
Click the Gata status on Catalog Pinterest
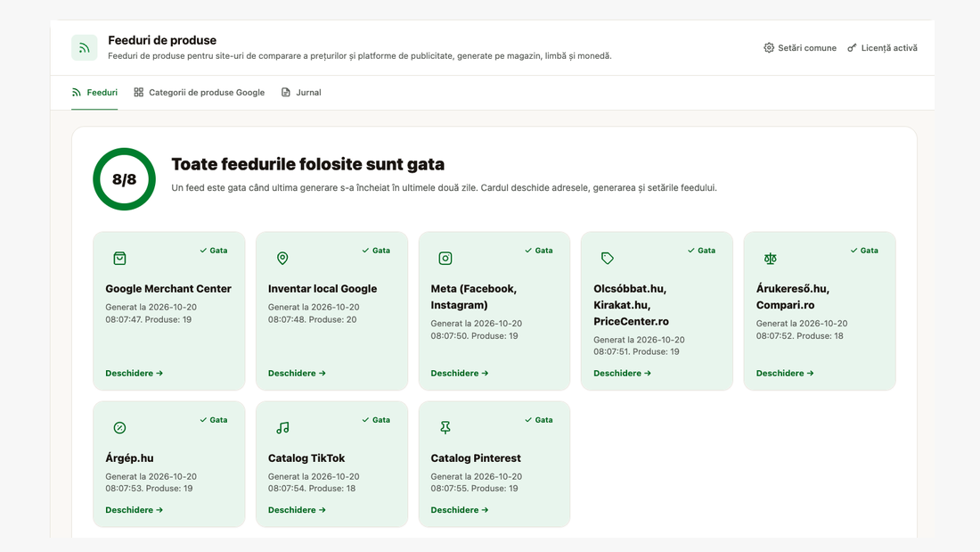click(539, 420)
